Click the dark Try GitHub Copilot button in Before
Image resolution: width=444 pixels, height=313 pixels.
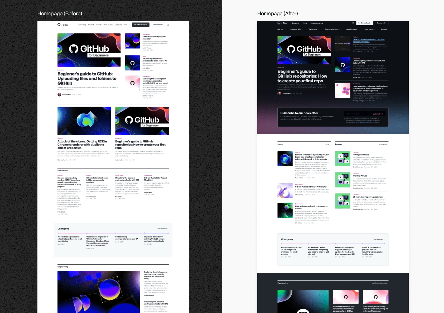[141, 25]
